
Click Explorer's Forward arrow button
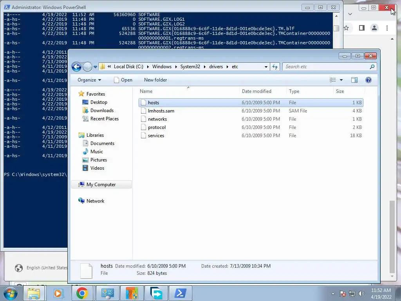[87, 67]
